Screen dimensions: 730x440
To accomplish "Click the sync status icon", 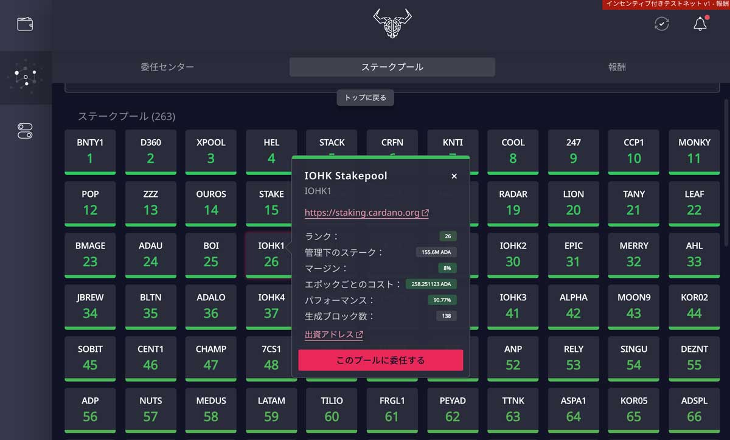I will (661, 24).
